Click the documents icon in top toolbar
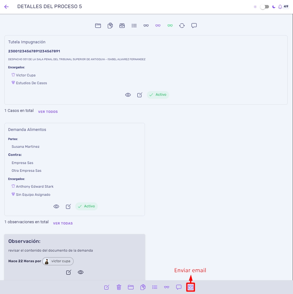This screenshot has height=294, width=293. click(x=110, y=26)
